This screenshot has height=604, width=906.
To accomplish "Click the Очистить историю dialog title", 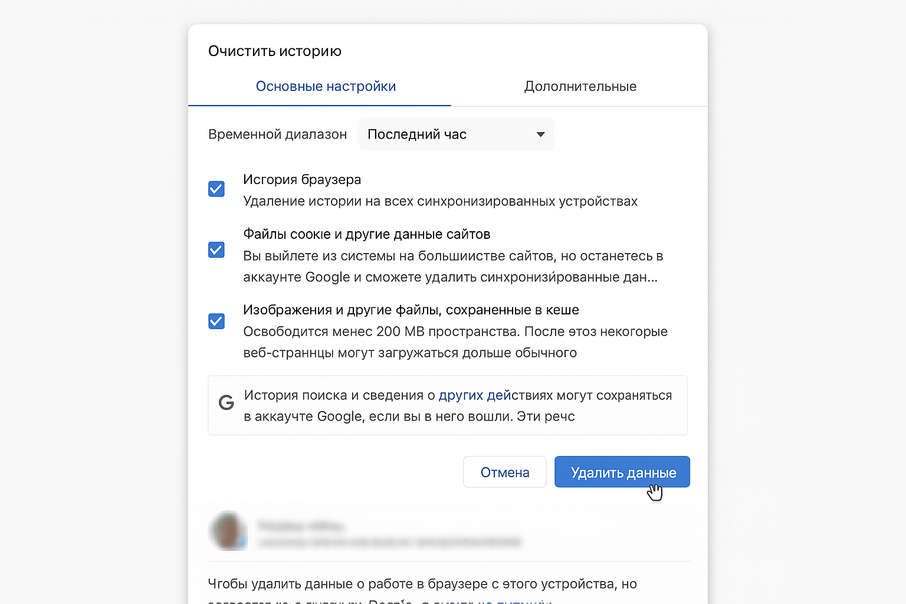I will pyautogui.click(x=274, y=51).
